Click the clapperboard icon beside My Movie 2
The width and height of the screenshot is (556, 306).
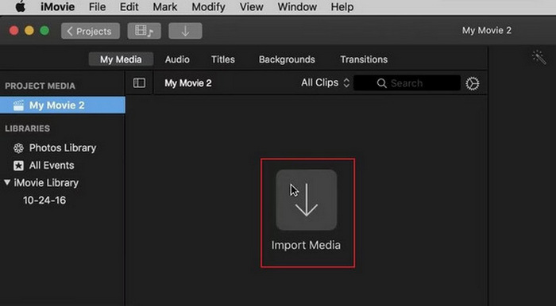click(18, 105)
